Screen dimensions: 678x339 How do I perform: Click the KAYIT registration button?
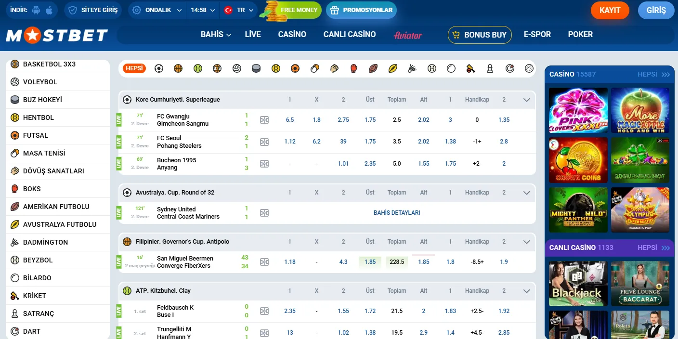(610, 10)
